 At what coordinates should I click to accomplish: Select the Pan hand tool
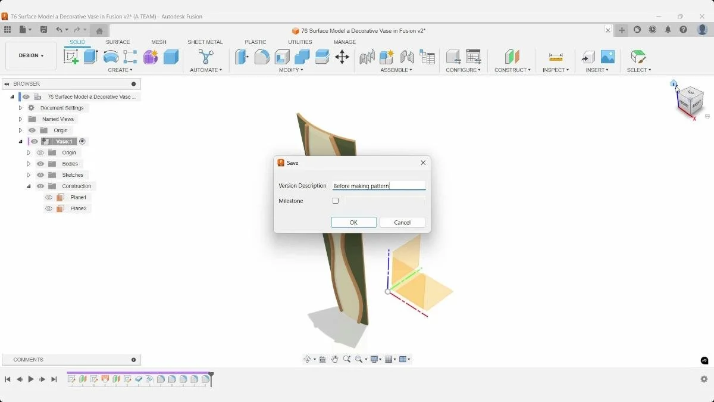point(335,359)
